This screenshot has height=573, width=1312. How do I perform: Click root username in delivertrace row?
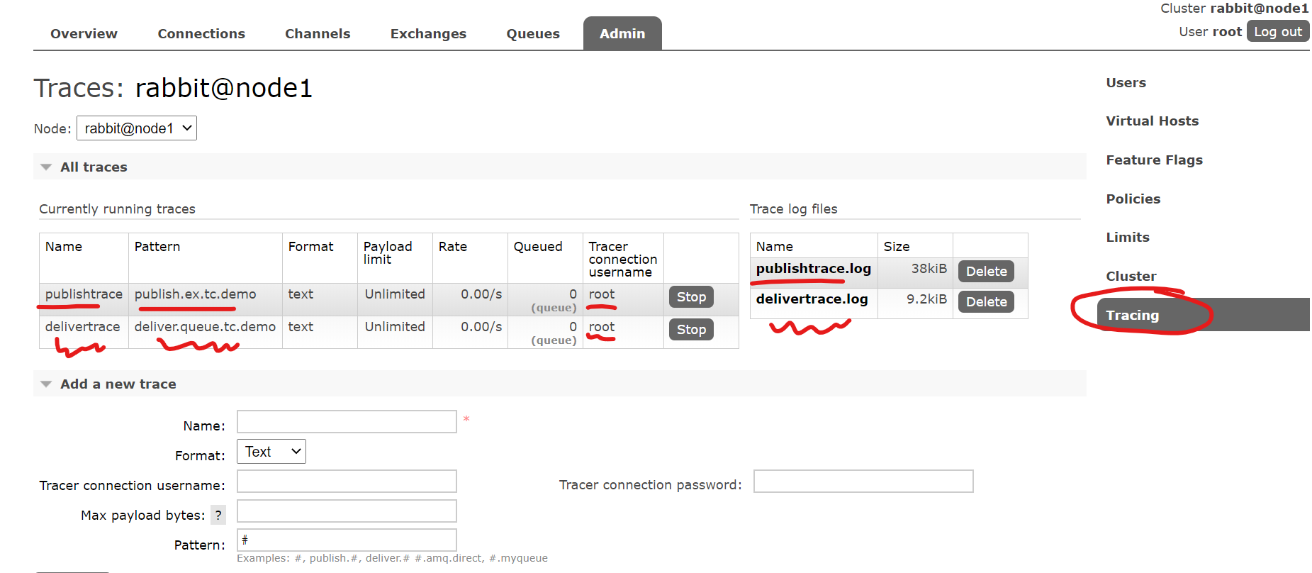602,327
